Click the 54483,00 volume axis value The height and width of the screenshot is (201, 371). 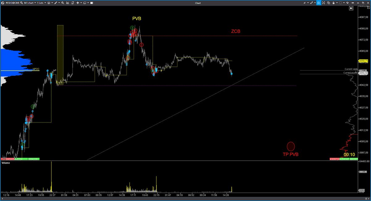[364, 161]
